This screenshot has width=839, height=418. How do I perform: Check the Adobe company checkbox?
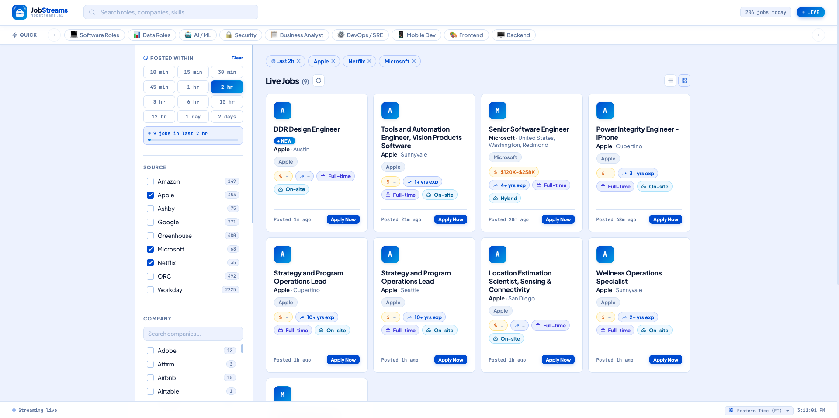tap(150, 351)
